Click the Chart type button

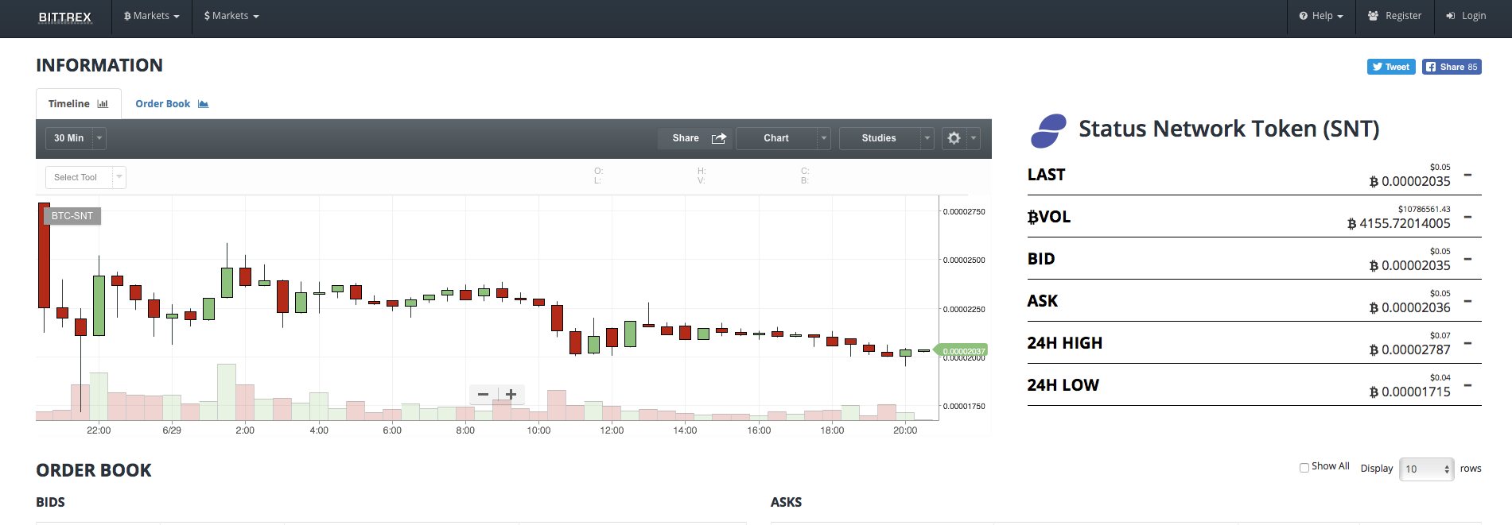pyautogui.click(x=776, y=138)
